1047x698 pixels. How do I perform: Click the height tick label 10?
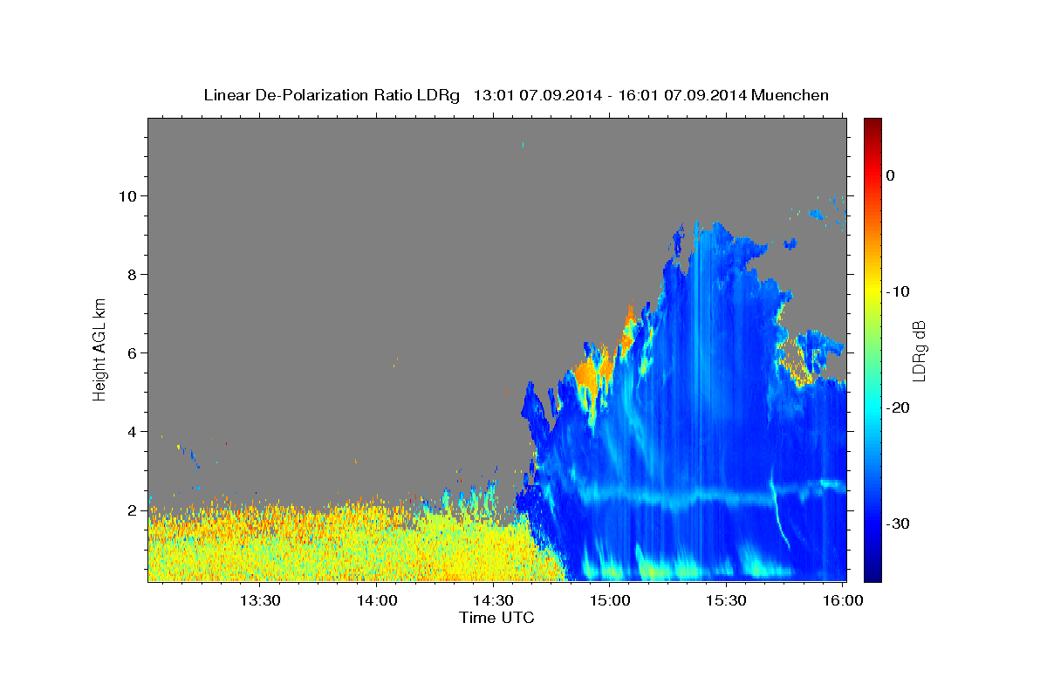click(x=127, y=195)
